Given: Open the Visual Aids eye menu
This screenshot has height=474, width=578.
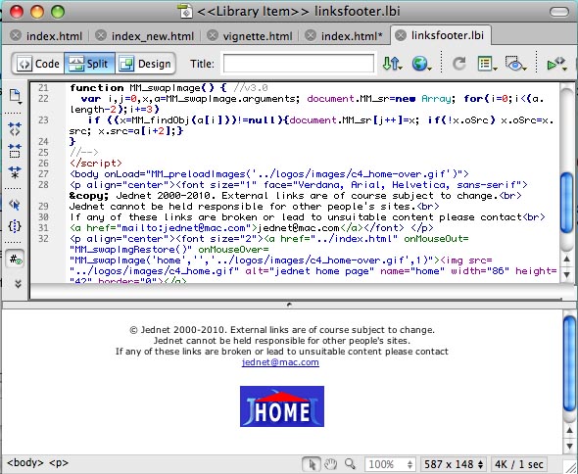Looking at the screenshot, I should click(x=516, y=64).
